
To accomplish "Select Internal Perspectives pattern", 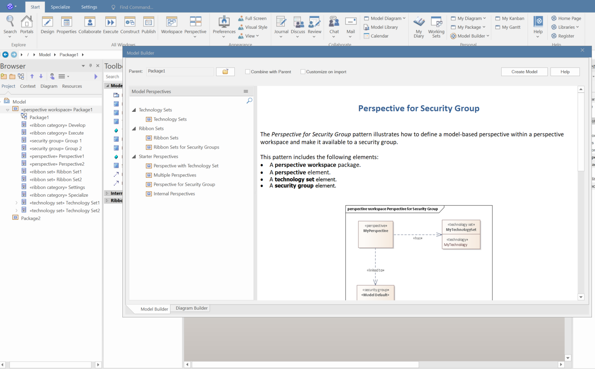I will pos(174,194).
